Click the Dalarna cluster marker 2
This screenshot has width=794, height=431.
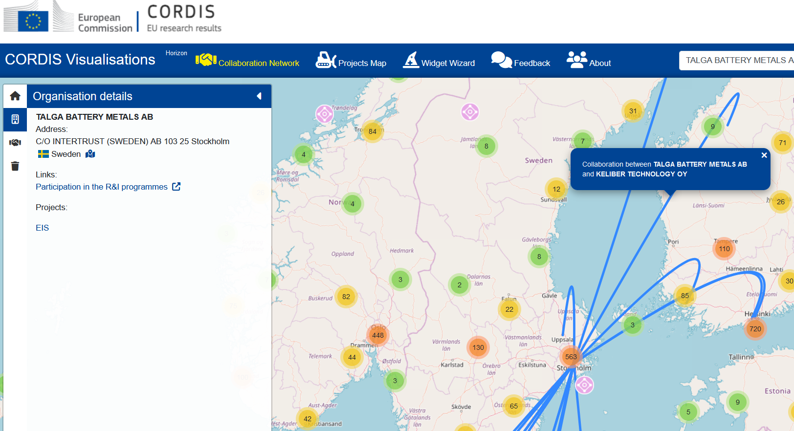pos(460,285)
